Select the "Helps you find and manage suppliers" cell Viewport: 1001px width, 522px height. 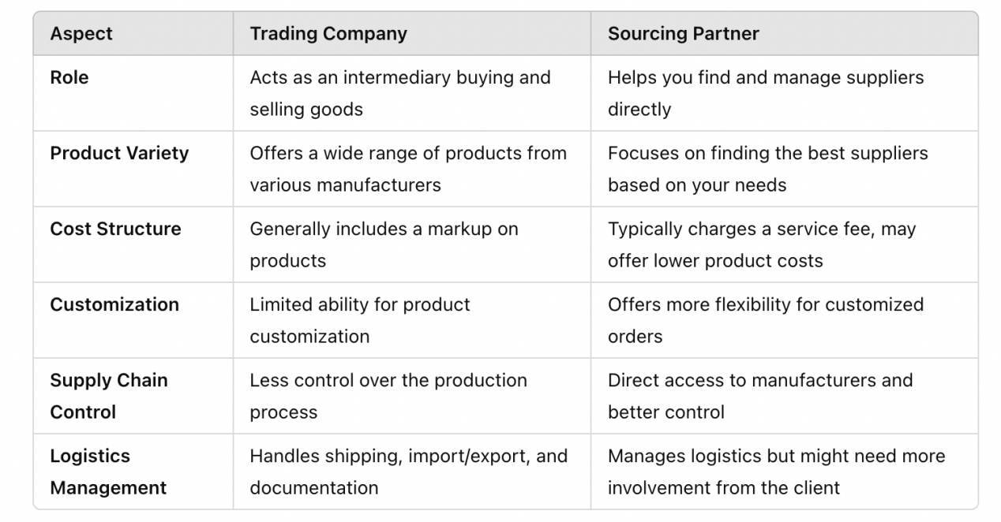[765, 93]
